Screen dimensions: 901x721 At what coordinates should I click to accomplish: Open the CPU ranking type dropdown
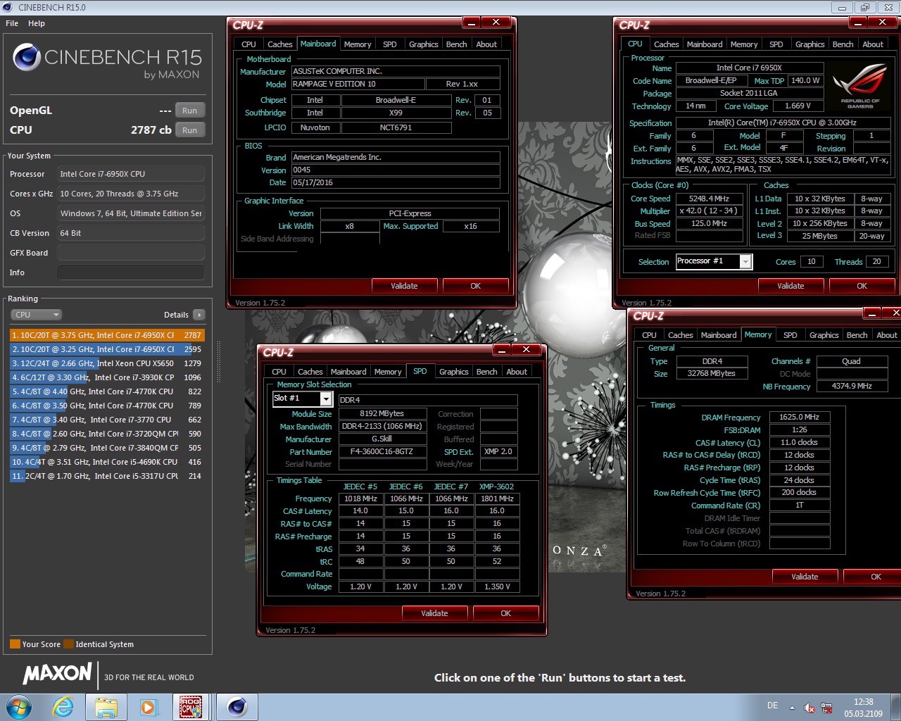(36, 315)
